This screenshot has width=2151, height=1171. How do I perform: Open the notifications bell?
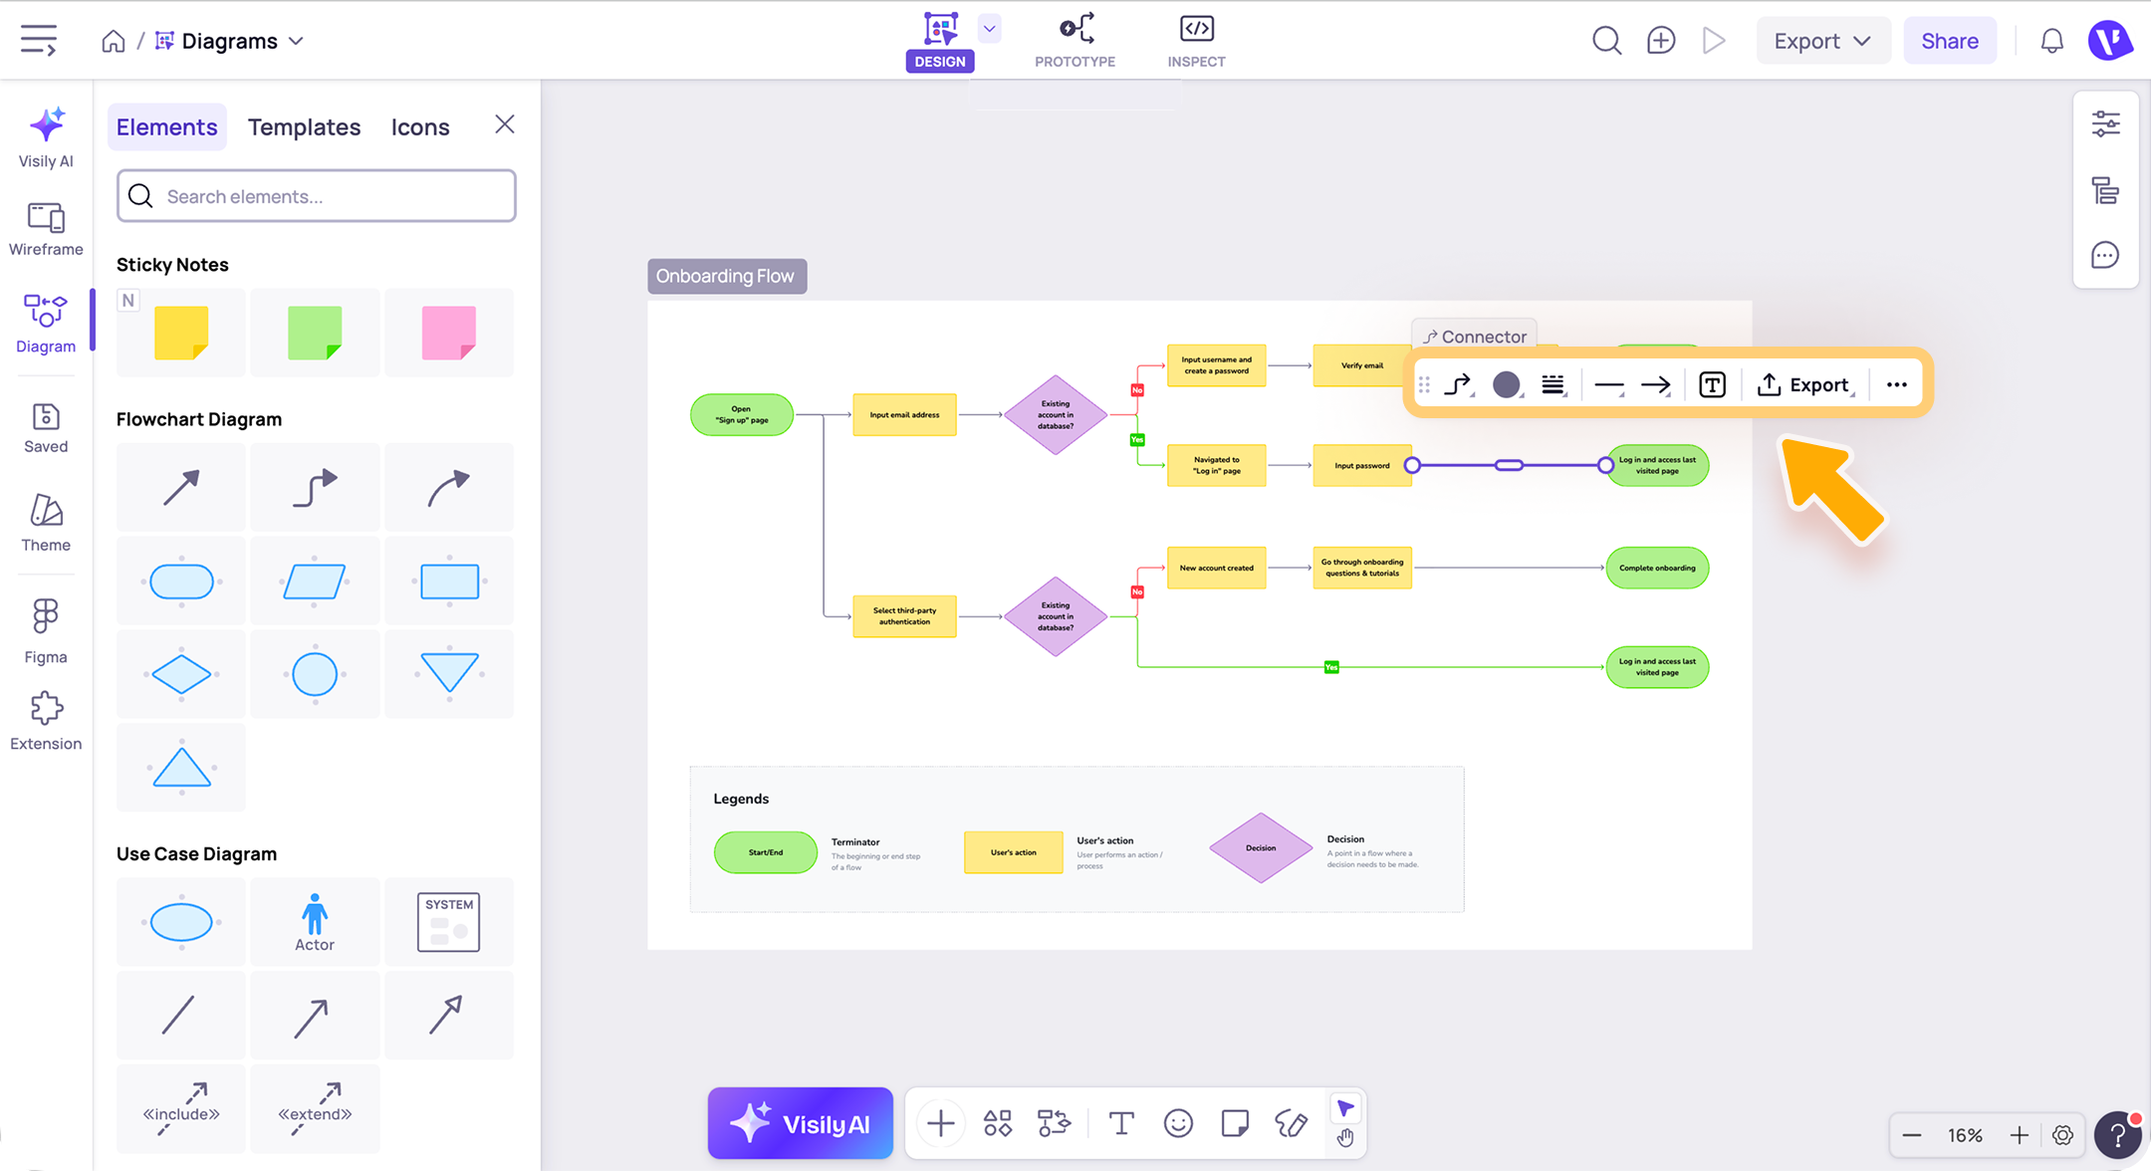(2052, 41)
